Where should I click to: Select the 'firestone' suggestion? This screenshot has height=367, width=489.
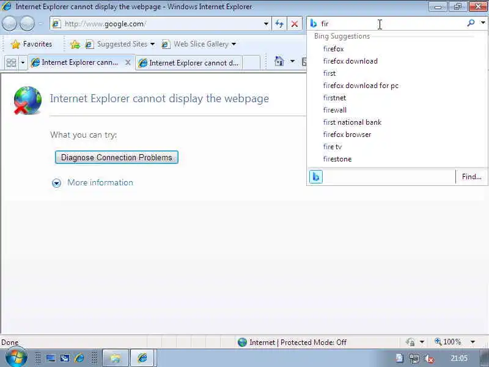tap(397, 159)
